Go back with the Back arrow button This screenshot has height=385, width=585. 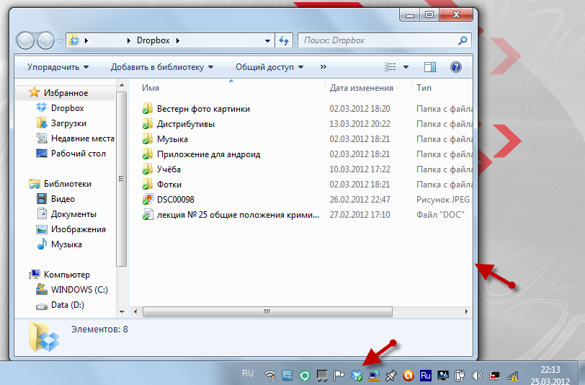click(x=26, y=40)
